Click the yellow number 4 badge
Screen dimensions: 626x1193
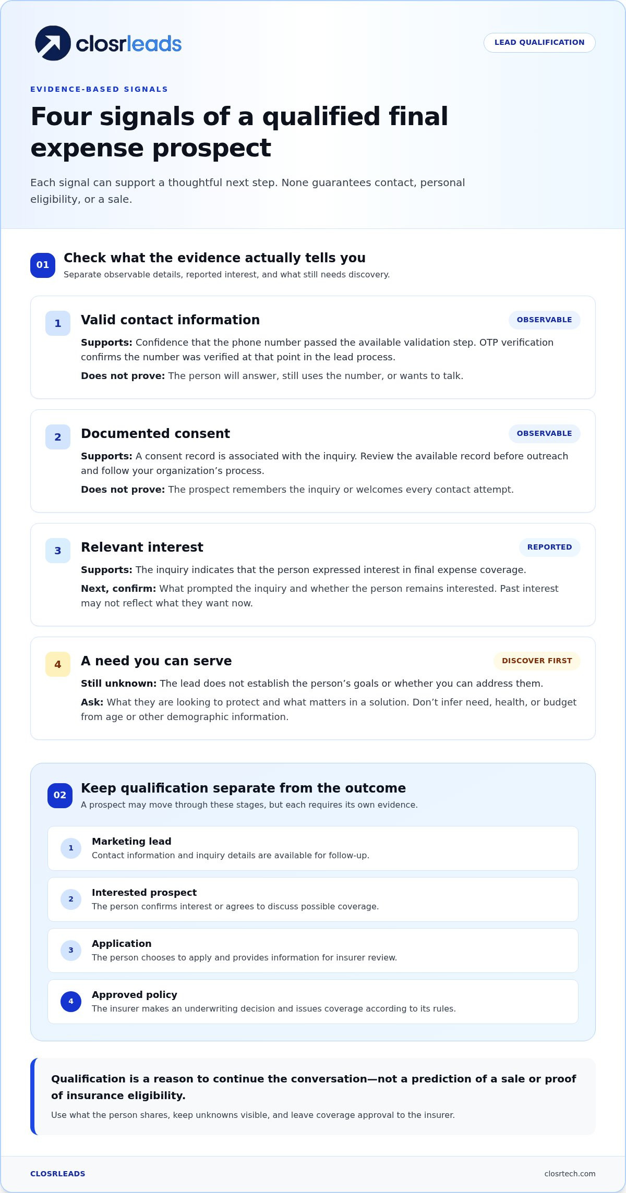click(x=58, y=664)
